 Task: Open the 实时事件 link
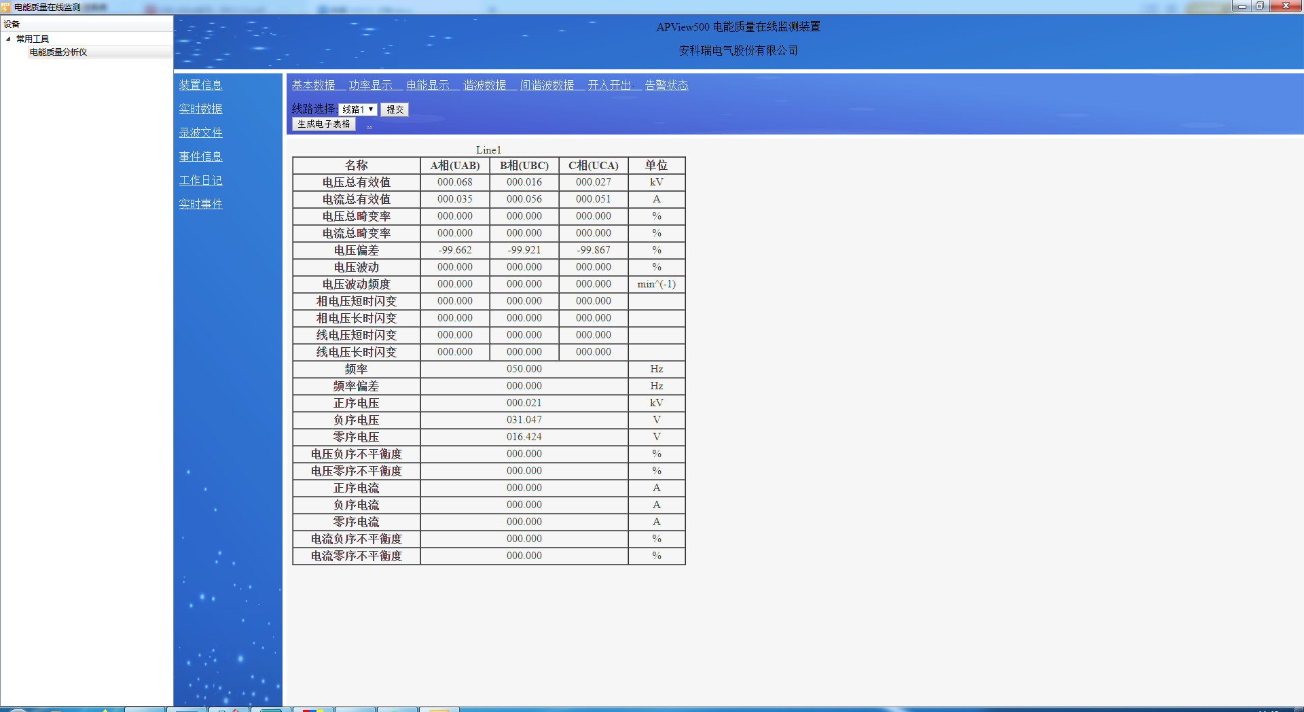pos(200,204)
